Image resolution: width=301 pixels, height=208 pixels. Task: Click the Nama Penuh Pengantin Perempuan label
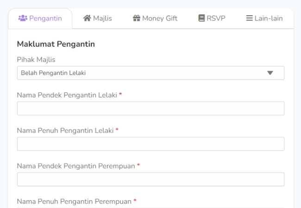coord(74,201)
